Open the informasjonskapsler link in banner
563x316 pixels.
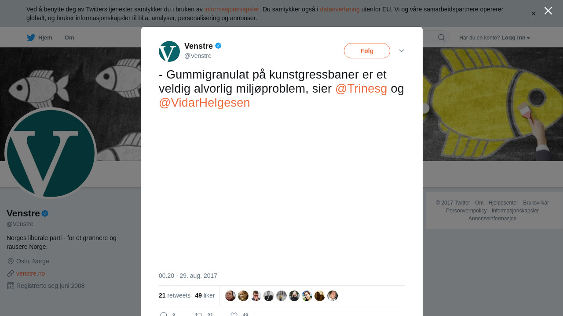(x=231, y=9)
